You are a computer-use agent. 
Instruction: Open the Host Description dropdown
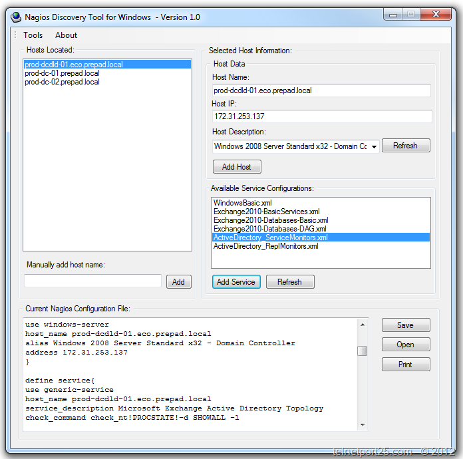click(374, 146)
